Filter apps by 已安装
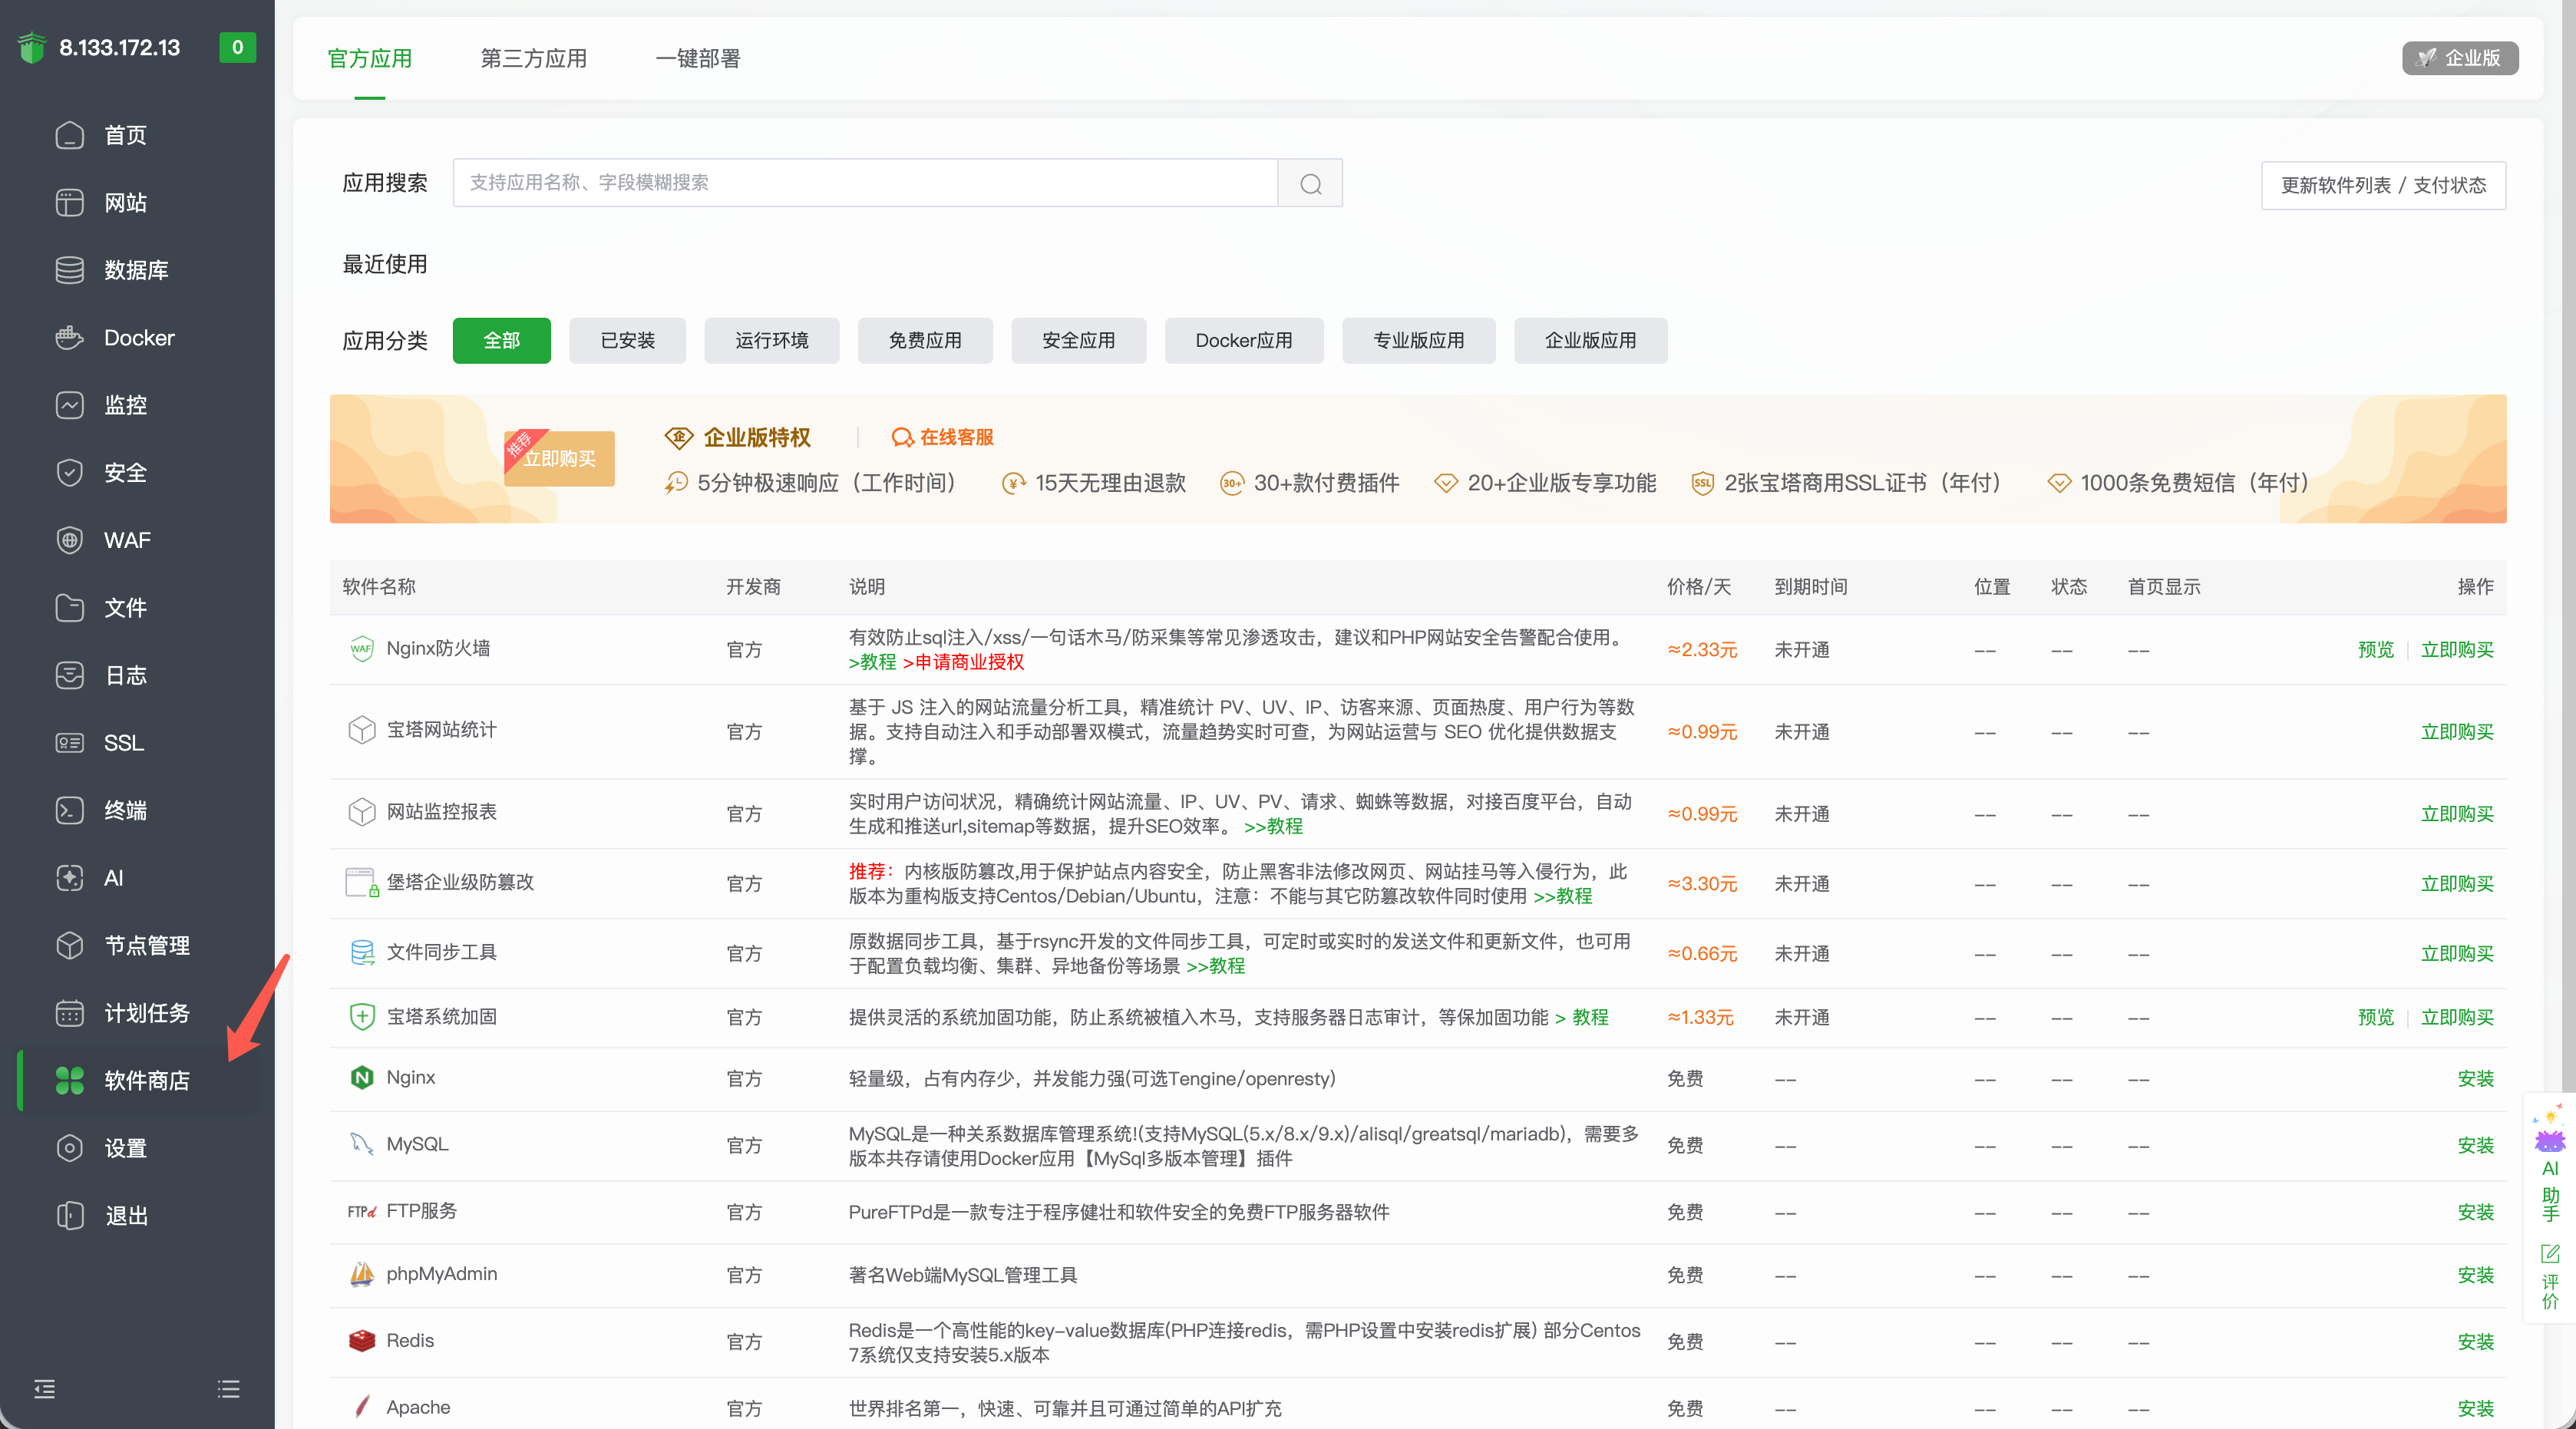The height and width of the screenshot is (1429, 2576). [628, 341]
